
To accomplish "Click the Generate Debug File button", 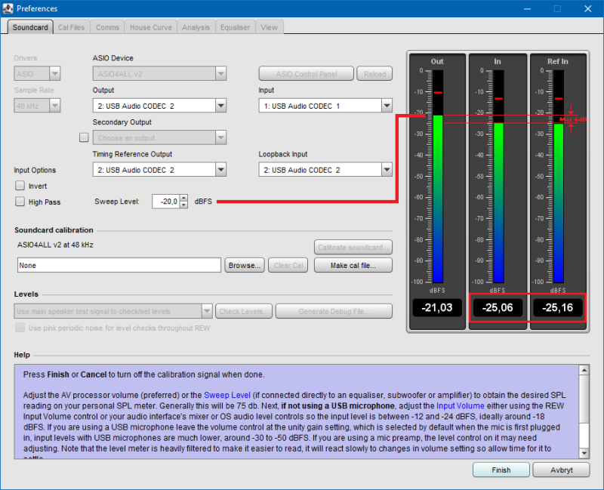I will 334,311.
